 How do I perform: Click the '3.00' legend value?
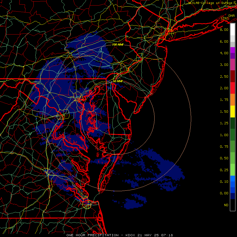(224, 65)
